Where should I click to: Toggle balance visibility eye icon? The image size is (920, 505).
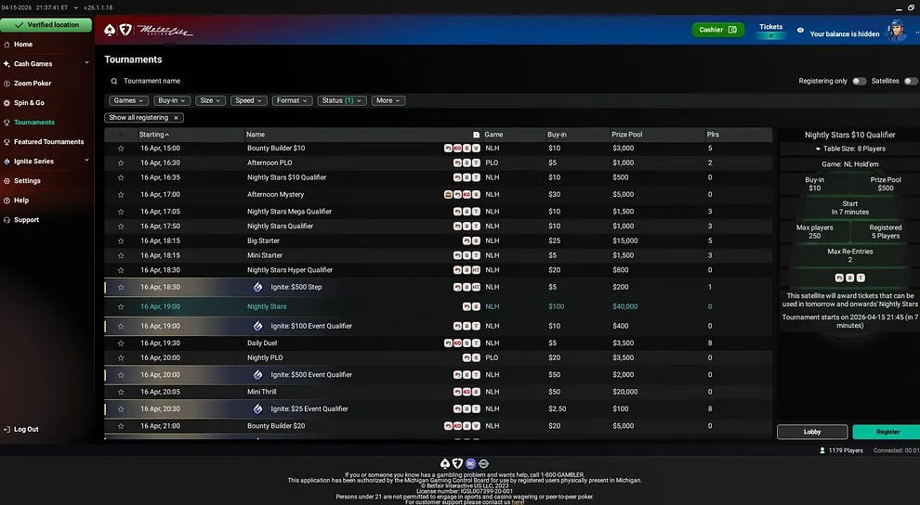pyautogui.click(x=800, y=30)
